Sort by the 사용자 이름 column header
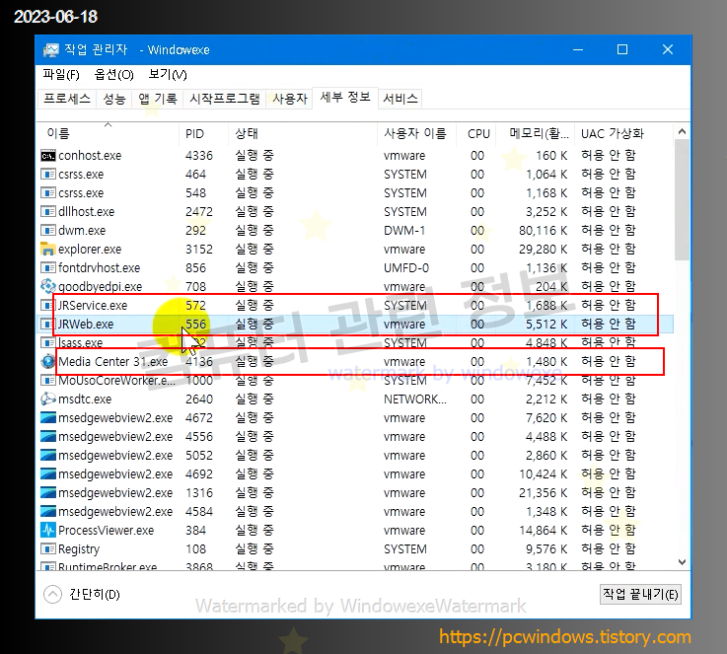This screenshot has width=727, height=654. click(417, 133)
